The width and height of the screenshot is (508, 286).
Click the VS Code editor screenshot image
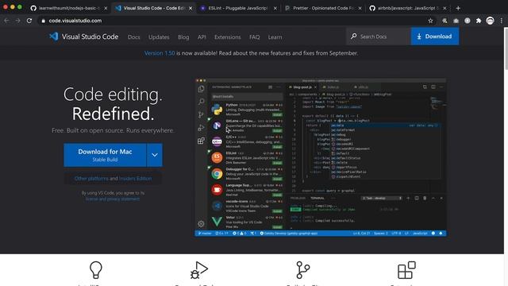coord(321,157)
